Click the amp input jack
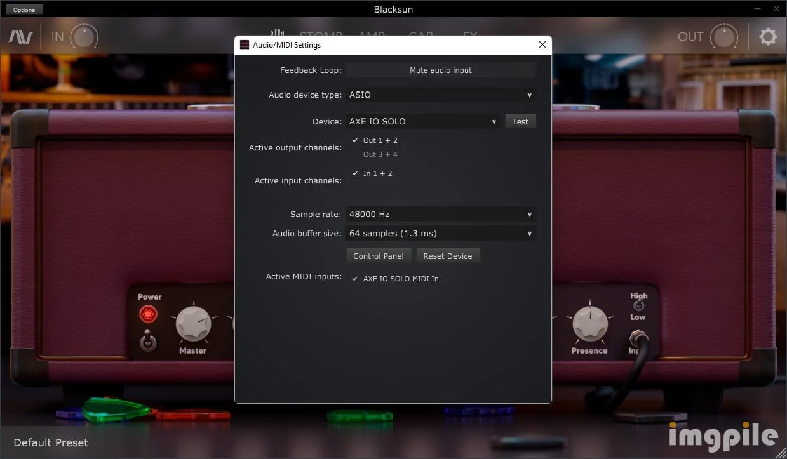The height and width of the screenshot is (459, 787). click(x=637, y=338)
